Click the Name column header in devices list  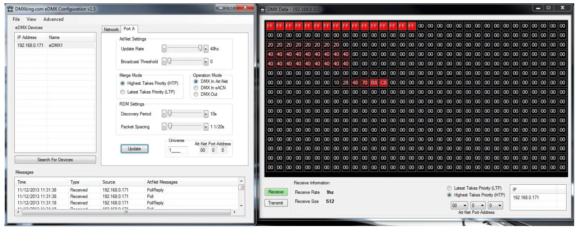70,38
